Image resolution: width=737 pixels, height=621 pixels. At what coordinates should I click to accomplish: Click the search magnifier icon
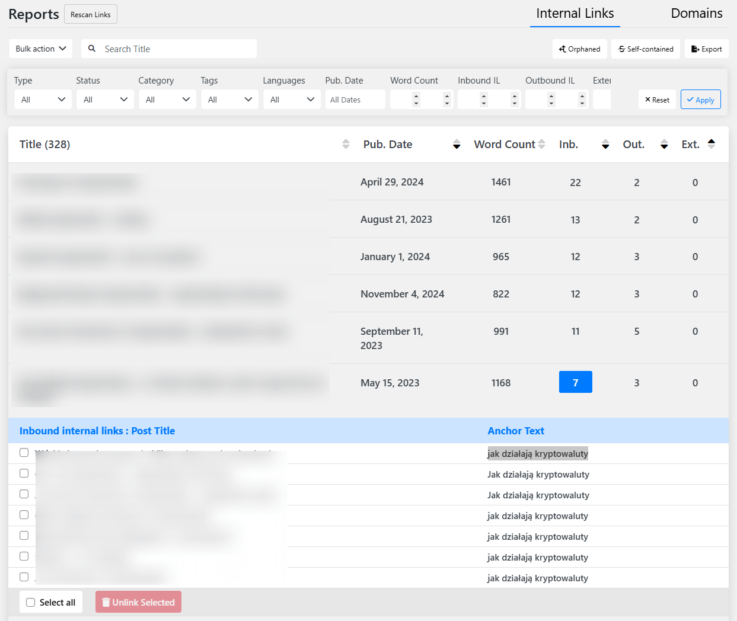coord(92,49)
